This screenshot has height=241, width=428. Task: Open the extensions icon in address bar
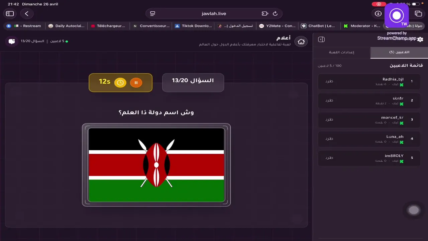[x=265, y=14]
